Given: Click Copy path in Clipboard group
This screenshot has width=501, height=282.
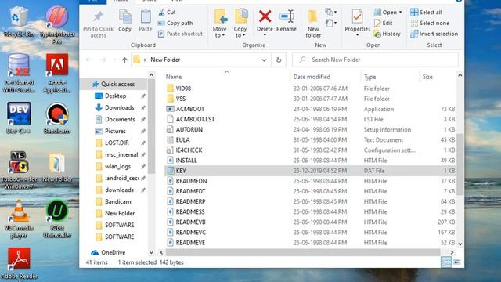Looking at the screenshot, I should point(175,23).
